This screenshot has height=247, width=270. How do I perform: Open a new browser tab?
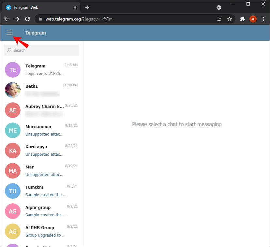pos(87,7)
